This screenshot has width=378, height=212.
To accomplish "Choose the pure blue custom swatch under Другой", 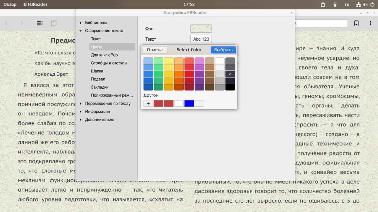I will click(189, 103).
